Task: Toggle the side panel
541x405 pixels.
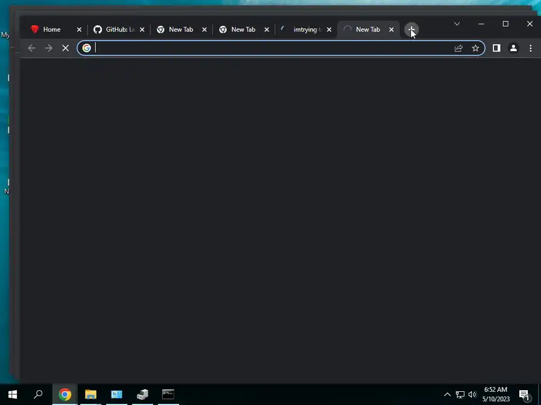Action: coord(497,48)
